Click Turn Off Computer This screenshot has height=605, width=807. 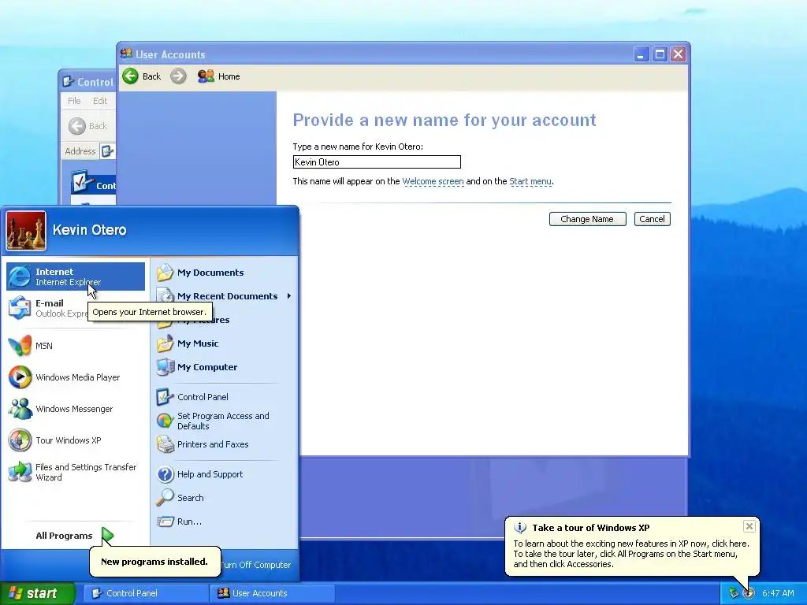[256, 565]
